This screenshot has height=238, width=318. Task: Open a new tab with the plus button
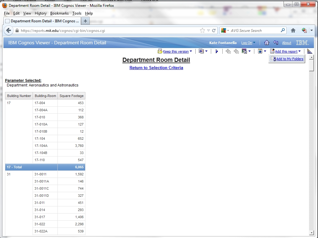coord(85,21)
